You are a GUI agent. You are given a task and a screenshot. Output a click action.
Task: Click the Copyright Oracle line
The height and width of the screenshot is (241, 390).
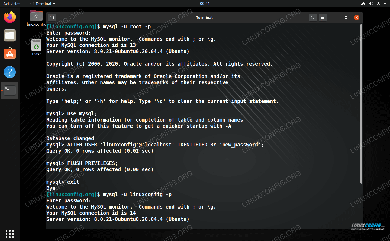(159, 64)
